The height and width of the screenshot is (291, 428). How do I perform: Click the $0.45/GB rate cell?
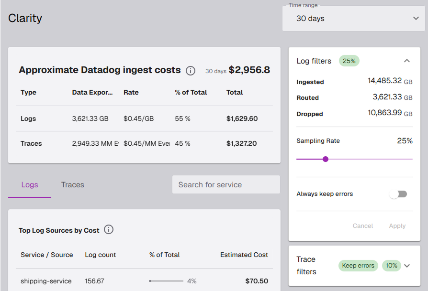pos(139,119)
